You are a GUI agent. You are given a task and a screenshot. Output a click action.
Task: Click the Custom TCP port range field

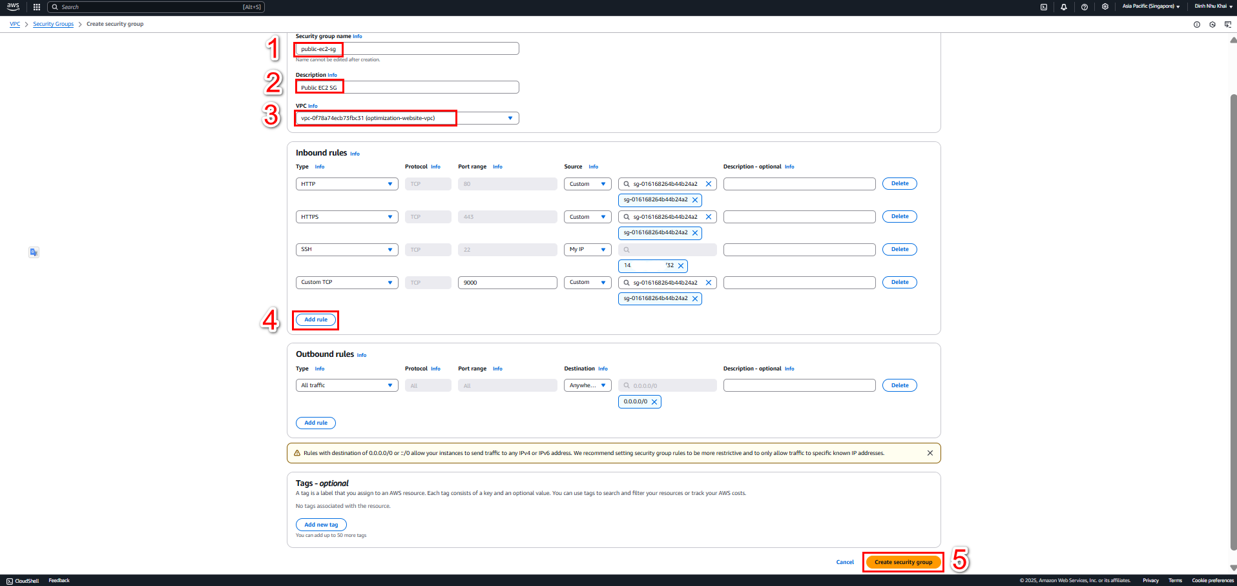(508, 283)
